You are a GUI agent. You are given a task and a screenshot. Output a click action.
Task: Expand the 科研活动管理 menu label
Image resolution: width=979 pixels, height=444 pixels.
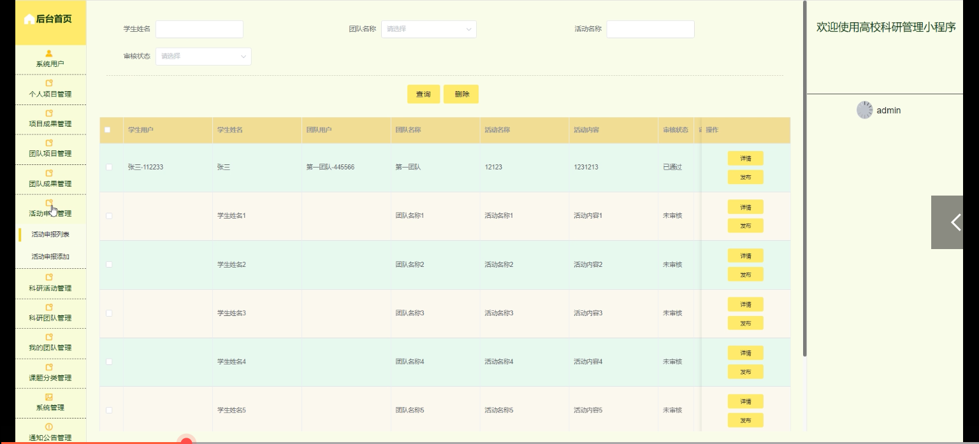(50, 289)
